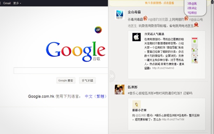This screenshot has width=214, height=134.
Task: Open 伍洲彤 username link
Action: (x=132, y=87)
